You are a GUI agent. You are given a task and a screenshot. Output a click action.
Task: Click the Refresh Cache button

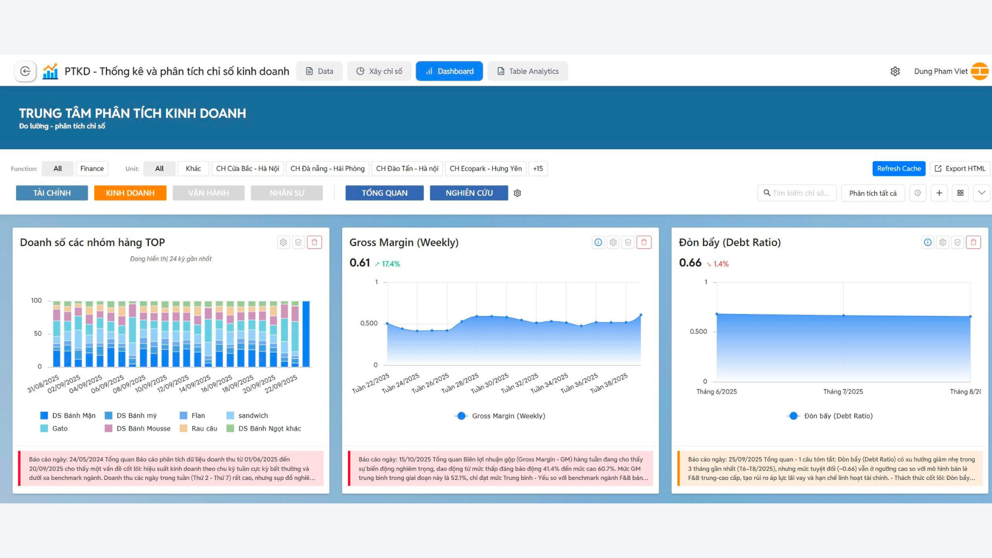pos(898,168)
